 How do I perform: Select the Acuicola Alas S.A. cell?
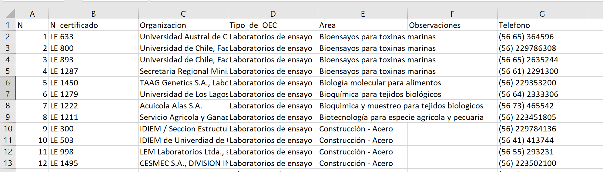(183, 106)
